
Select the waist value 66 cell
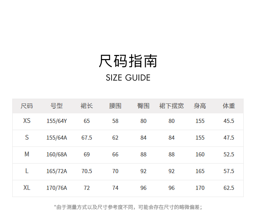[x=115, y=154]
